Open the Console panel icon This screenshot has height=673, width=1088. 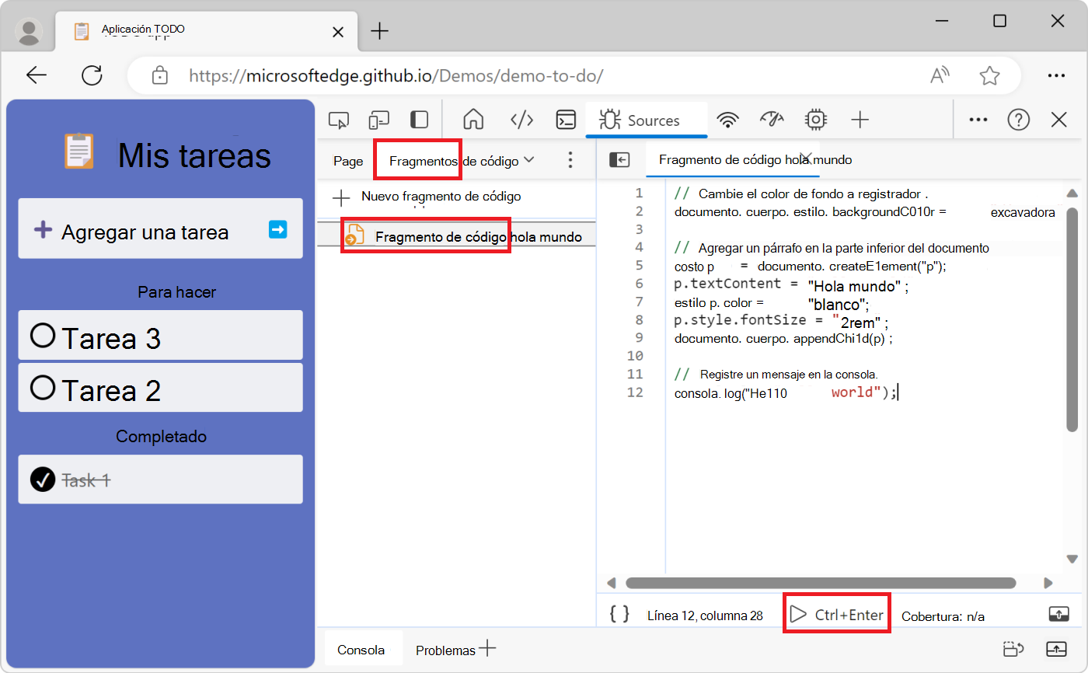click(x=566, y=119)
